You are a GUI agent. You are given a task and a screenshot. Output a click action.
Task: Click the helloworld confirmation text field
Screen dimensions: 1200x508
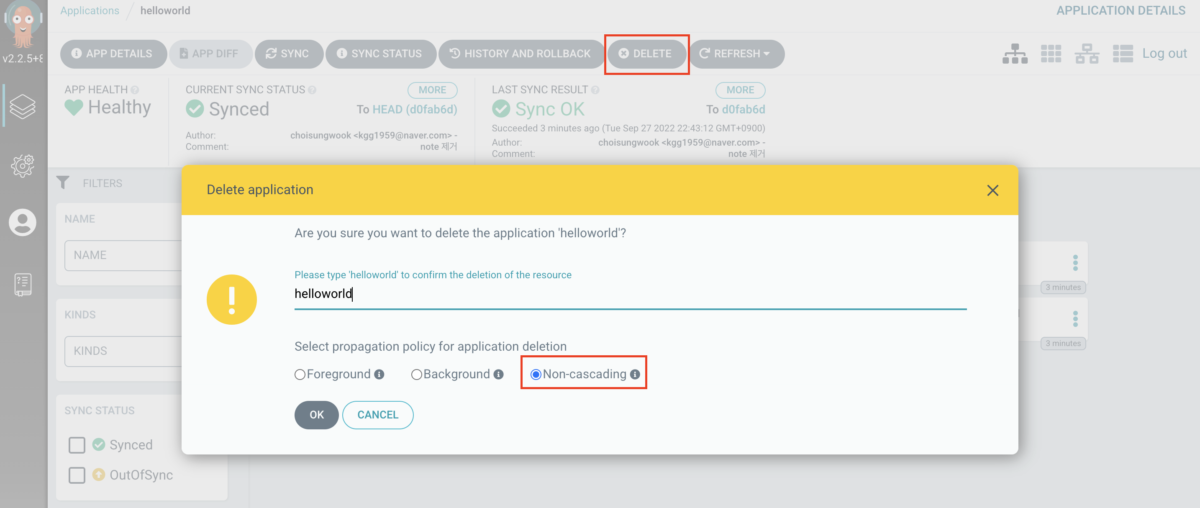630,294
